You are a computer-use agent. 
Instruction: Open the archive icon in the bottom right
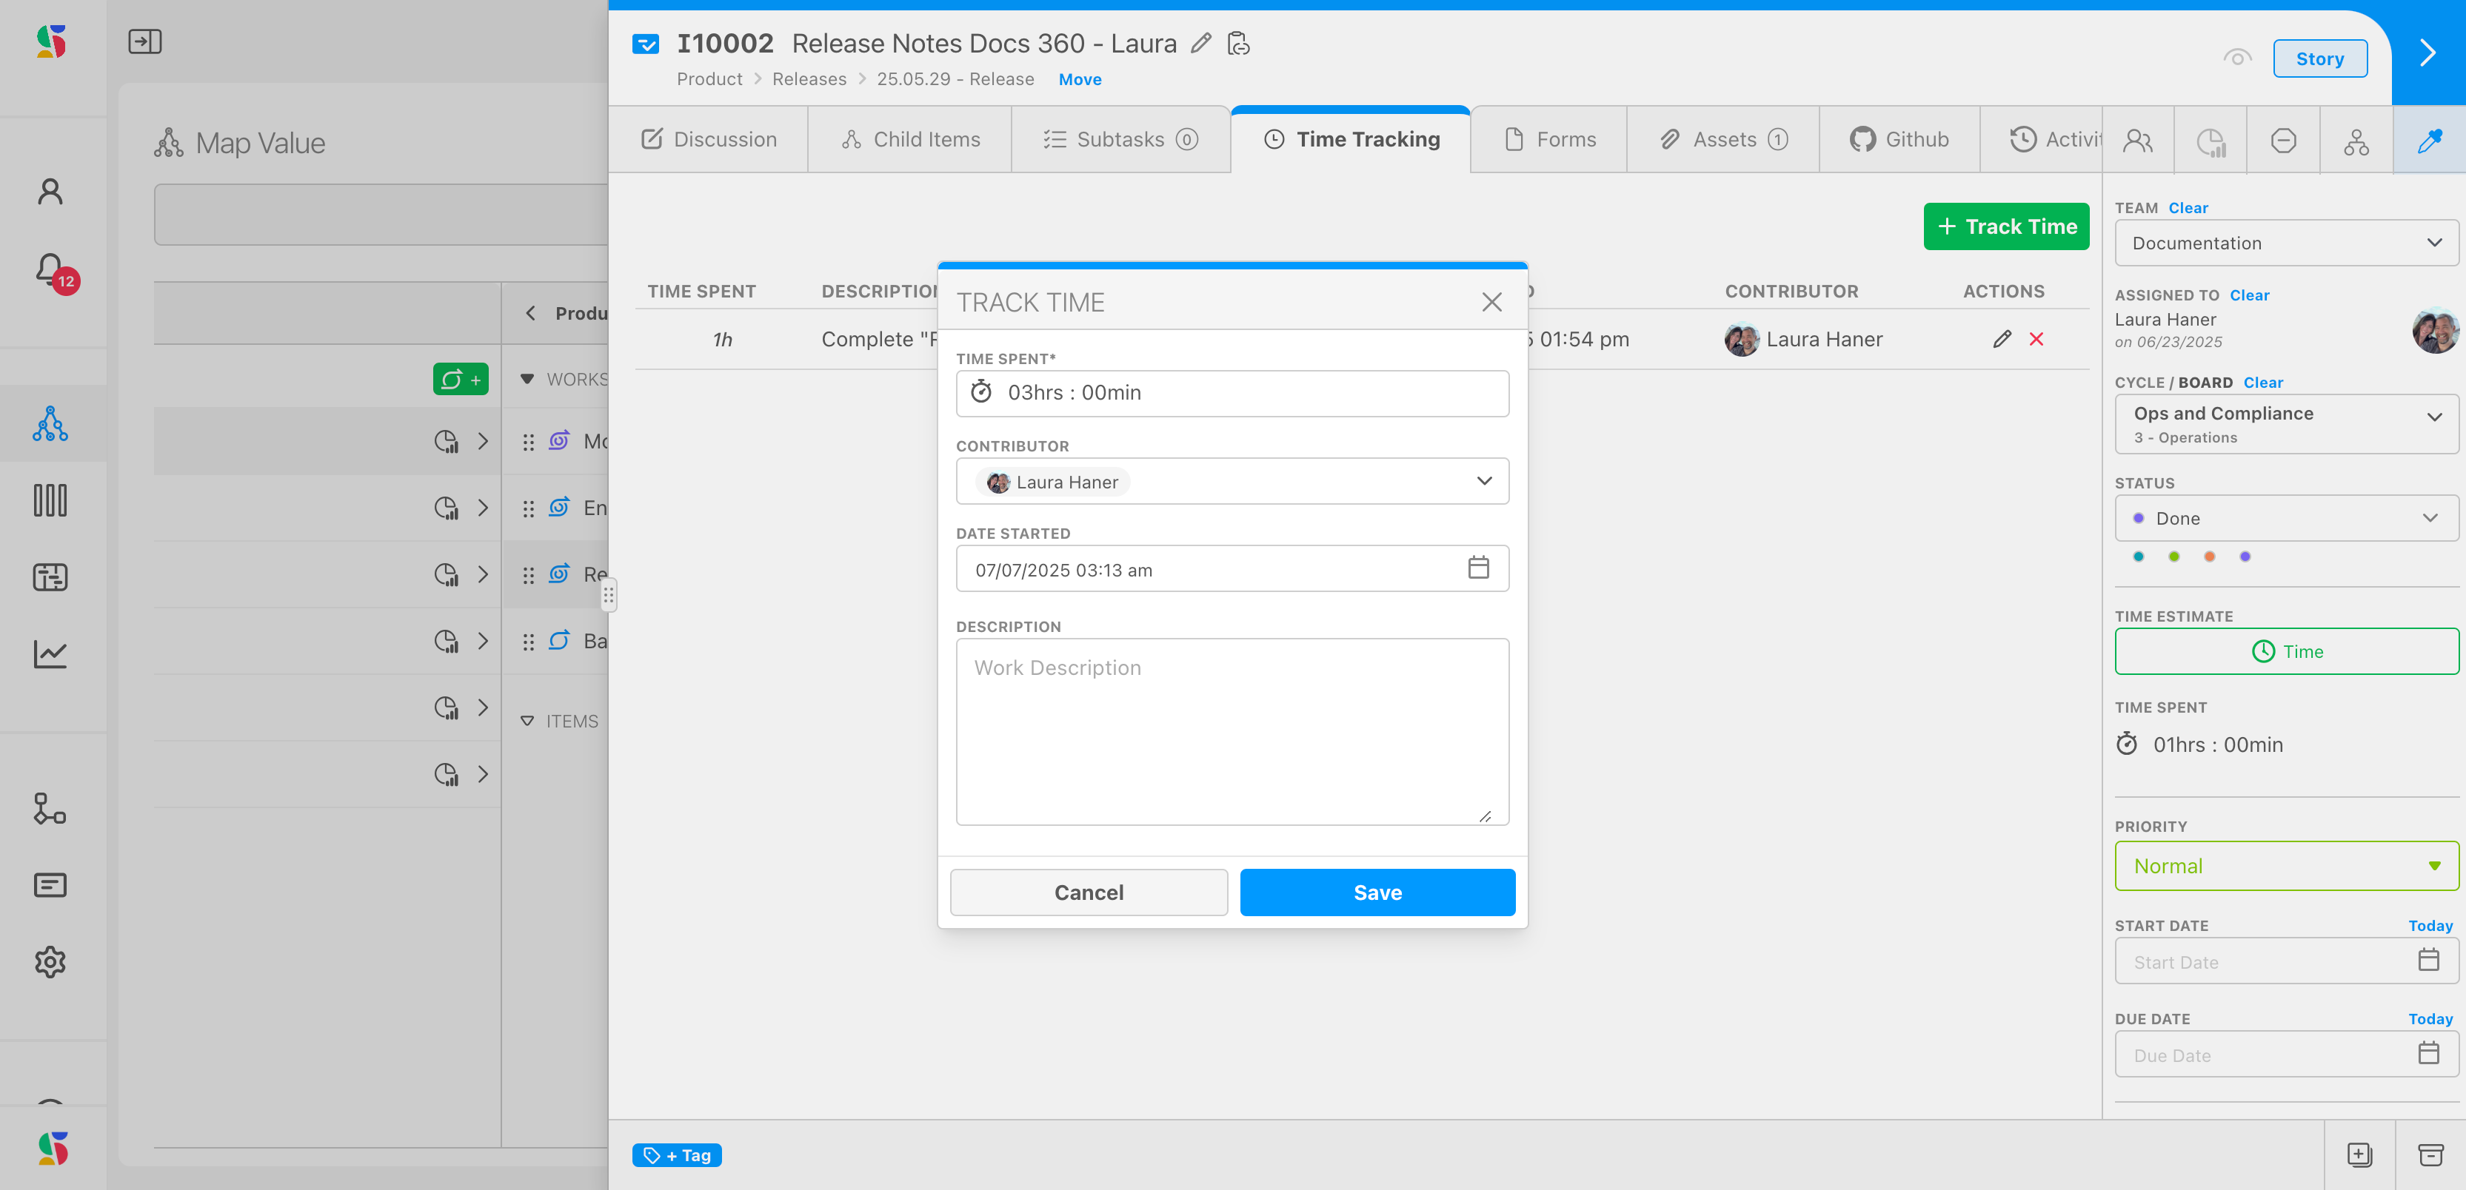[2430, 1154]
